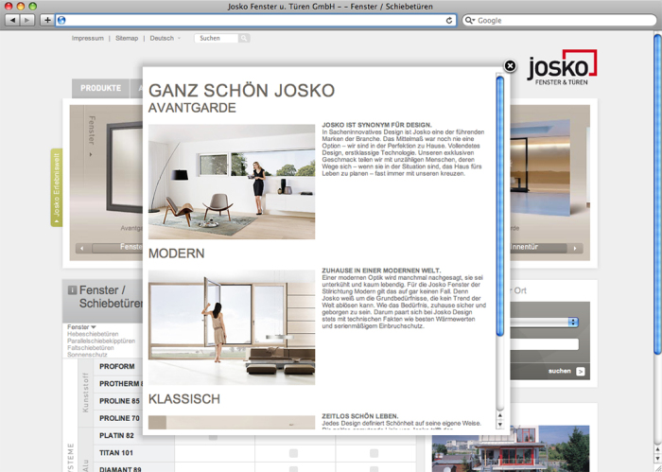Screen dimensions: 662x472
Task: Click the popup scrollbar up arrow
Action: tap(500, 416)
